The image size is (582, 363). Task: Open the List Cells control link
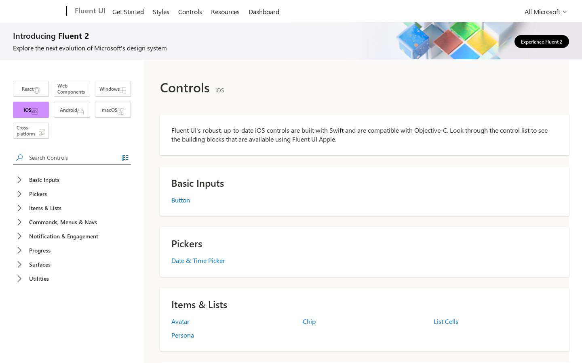(446, 321)
